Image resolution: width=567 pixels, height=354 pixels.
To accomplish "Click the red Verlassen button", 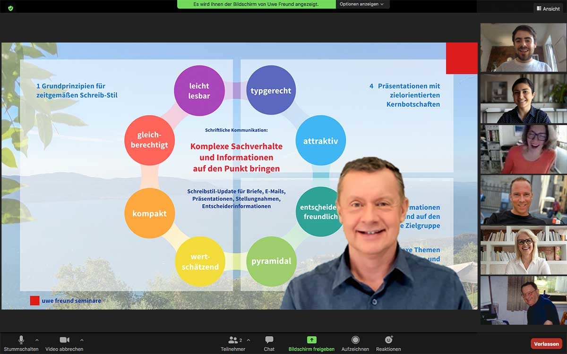I will [x=546, y=344].
